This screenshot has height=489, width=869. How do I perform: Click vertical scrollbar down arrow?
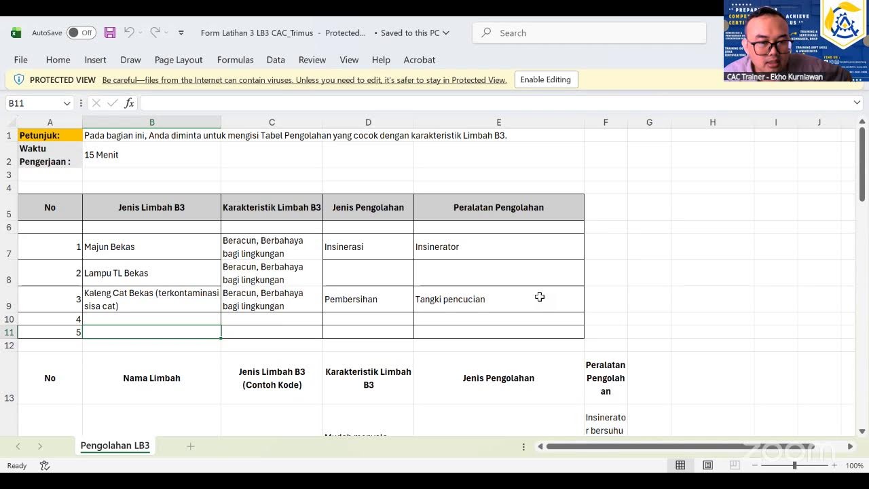tap(862, 431)
